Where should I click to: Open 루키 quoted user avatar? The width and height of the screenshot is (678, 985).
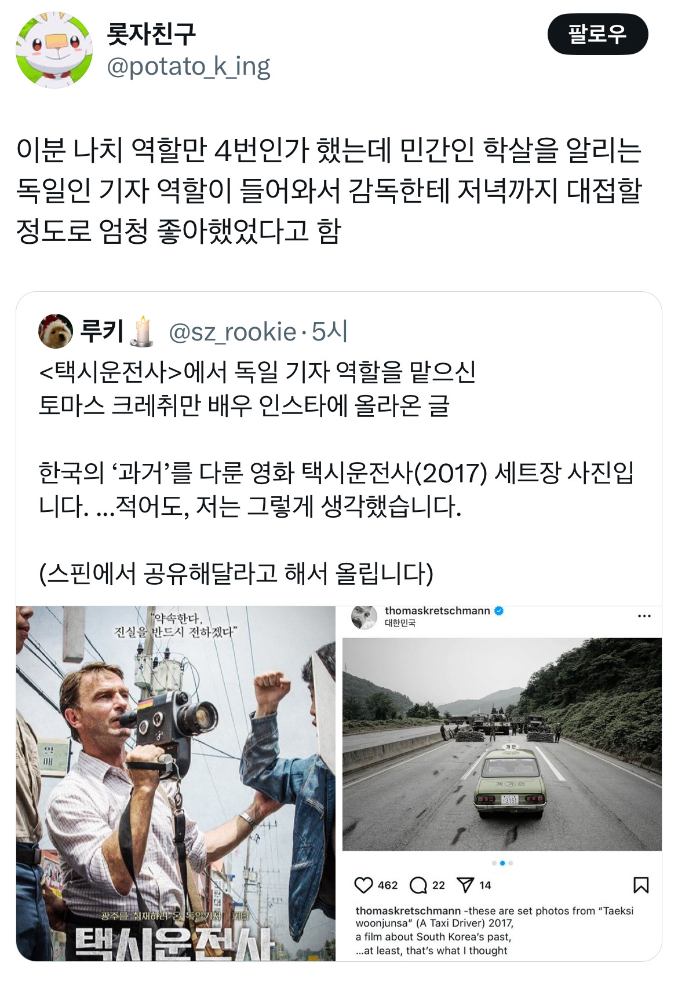click(55, 331)
